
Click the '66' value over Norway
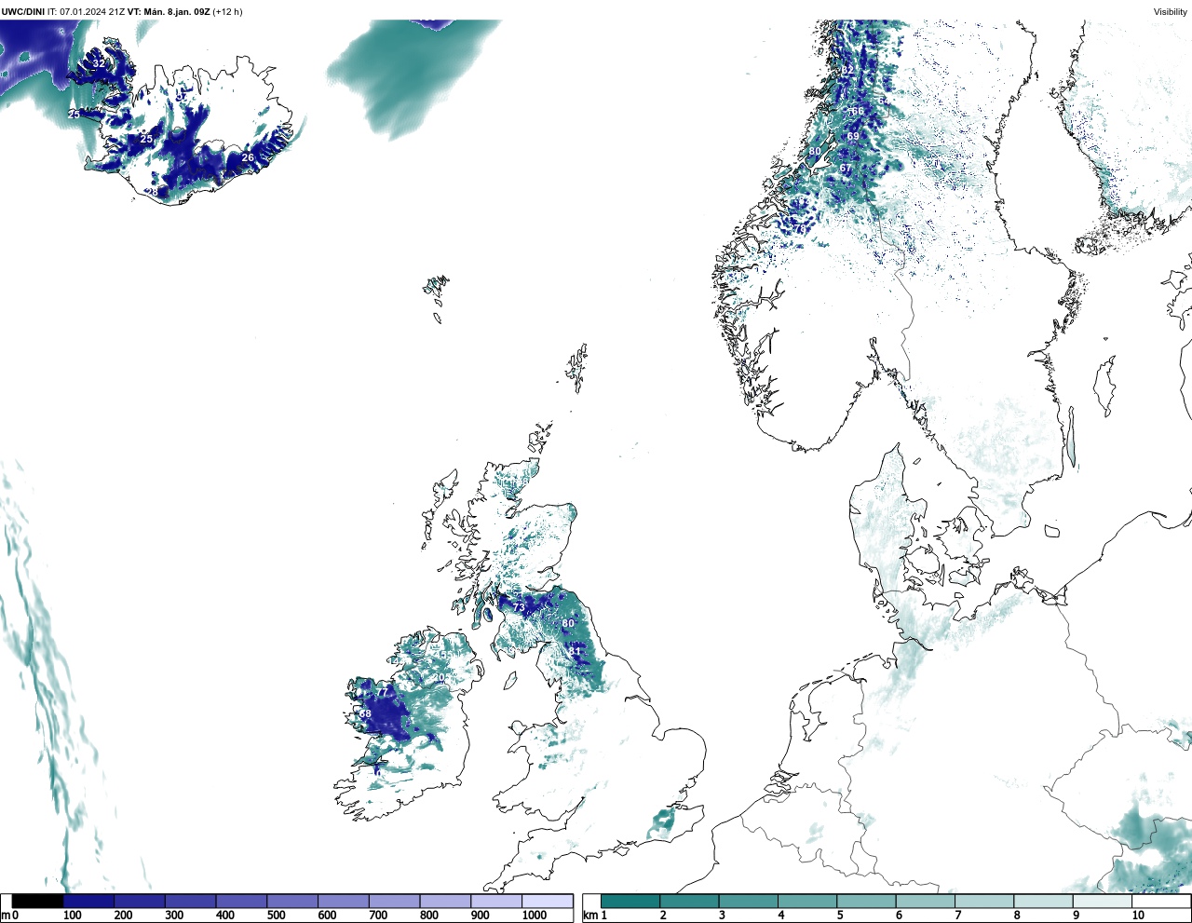[858, 111]
